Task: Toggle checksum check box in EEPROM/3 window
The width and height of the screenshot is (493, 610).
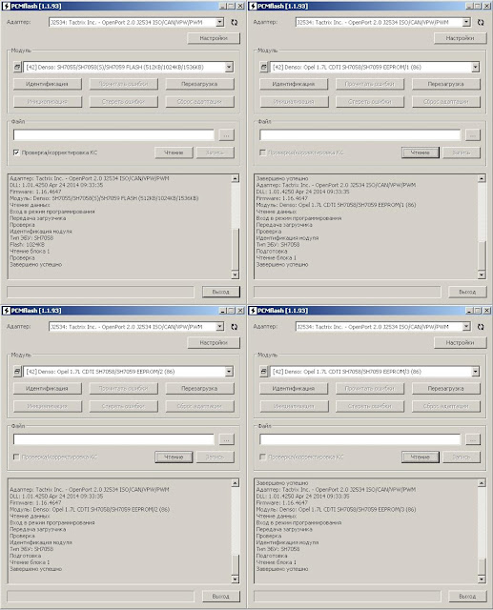Action: [263, 457]
